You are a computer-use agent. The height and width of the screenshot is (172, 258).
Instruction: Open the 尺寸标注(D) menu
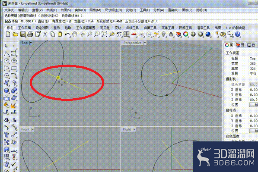[113, 10]
